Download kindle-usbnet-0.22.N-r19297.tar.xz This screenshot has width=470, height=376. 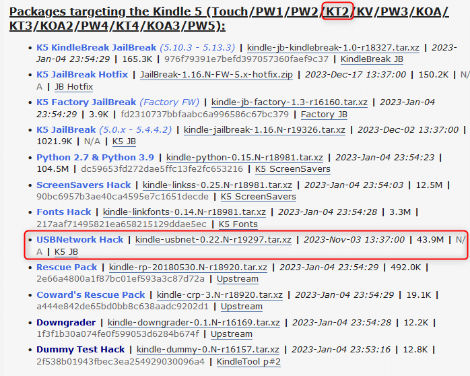coord(213,240)
